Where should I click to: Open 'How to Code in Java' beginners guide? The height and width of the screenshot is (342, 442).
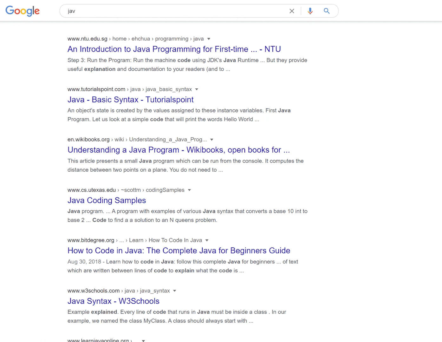(x=179, y=250)
